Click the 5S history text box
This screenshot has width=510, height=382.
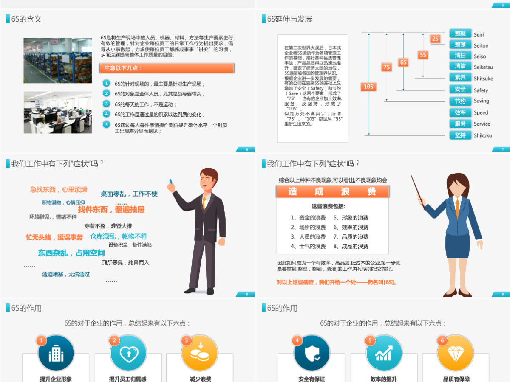point(312,88)
